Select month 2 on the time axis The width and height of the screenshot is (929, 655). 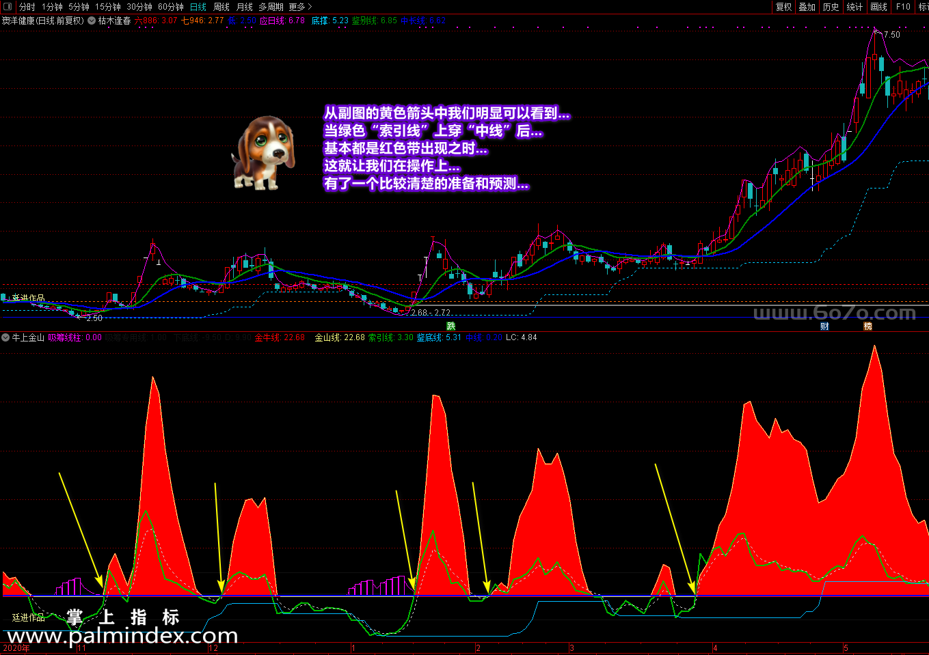point(479,648)
